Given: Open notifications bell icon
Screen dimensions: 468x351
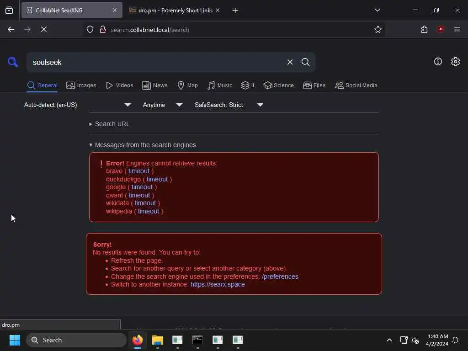Looking at the screenshot, I should pos(455,340).
